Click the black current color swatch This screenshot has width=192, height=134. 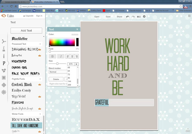click(x=77, y=42)
